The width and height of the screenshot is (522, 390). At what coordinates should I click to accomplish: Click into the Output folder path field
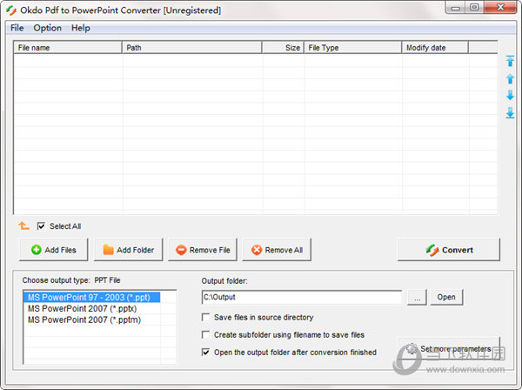tap(302, 297)
